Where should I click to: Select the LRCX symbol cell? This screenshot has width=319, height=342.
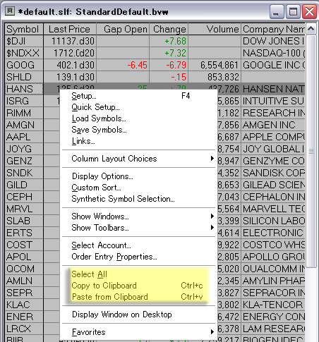(24, 329)
